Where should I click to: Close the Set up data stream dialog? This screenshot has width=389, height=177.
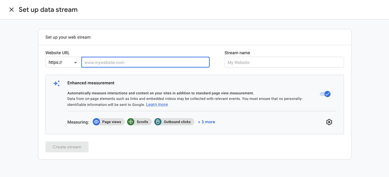point(11,10)
